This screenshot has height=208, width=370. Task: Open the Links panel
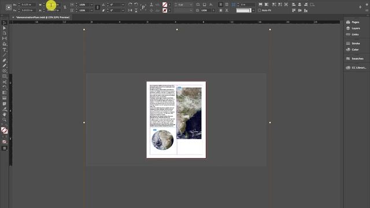point(352,34)
